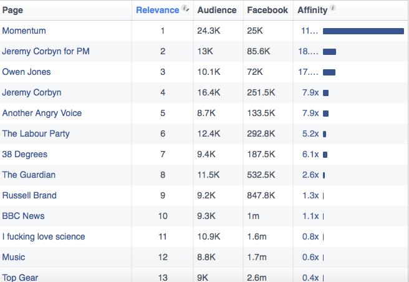Sort by the Audience column header
This screenshot has width=409, height=282.
217,10
